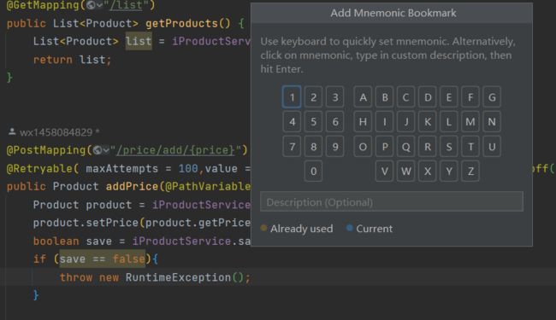The image size is (556, 320).
Task: Click the orange Already used legend dot
Action: (x=263, y=228)
